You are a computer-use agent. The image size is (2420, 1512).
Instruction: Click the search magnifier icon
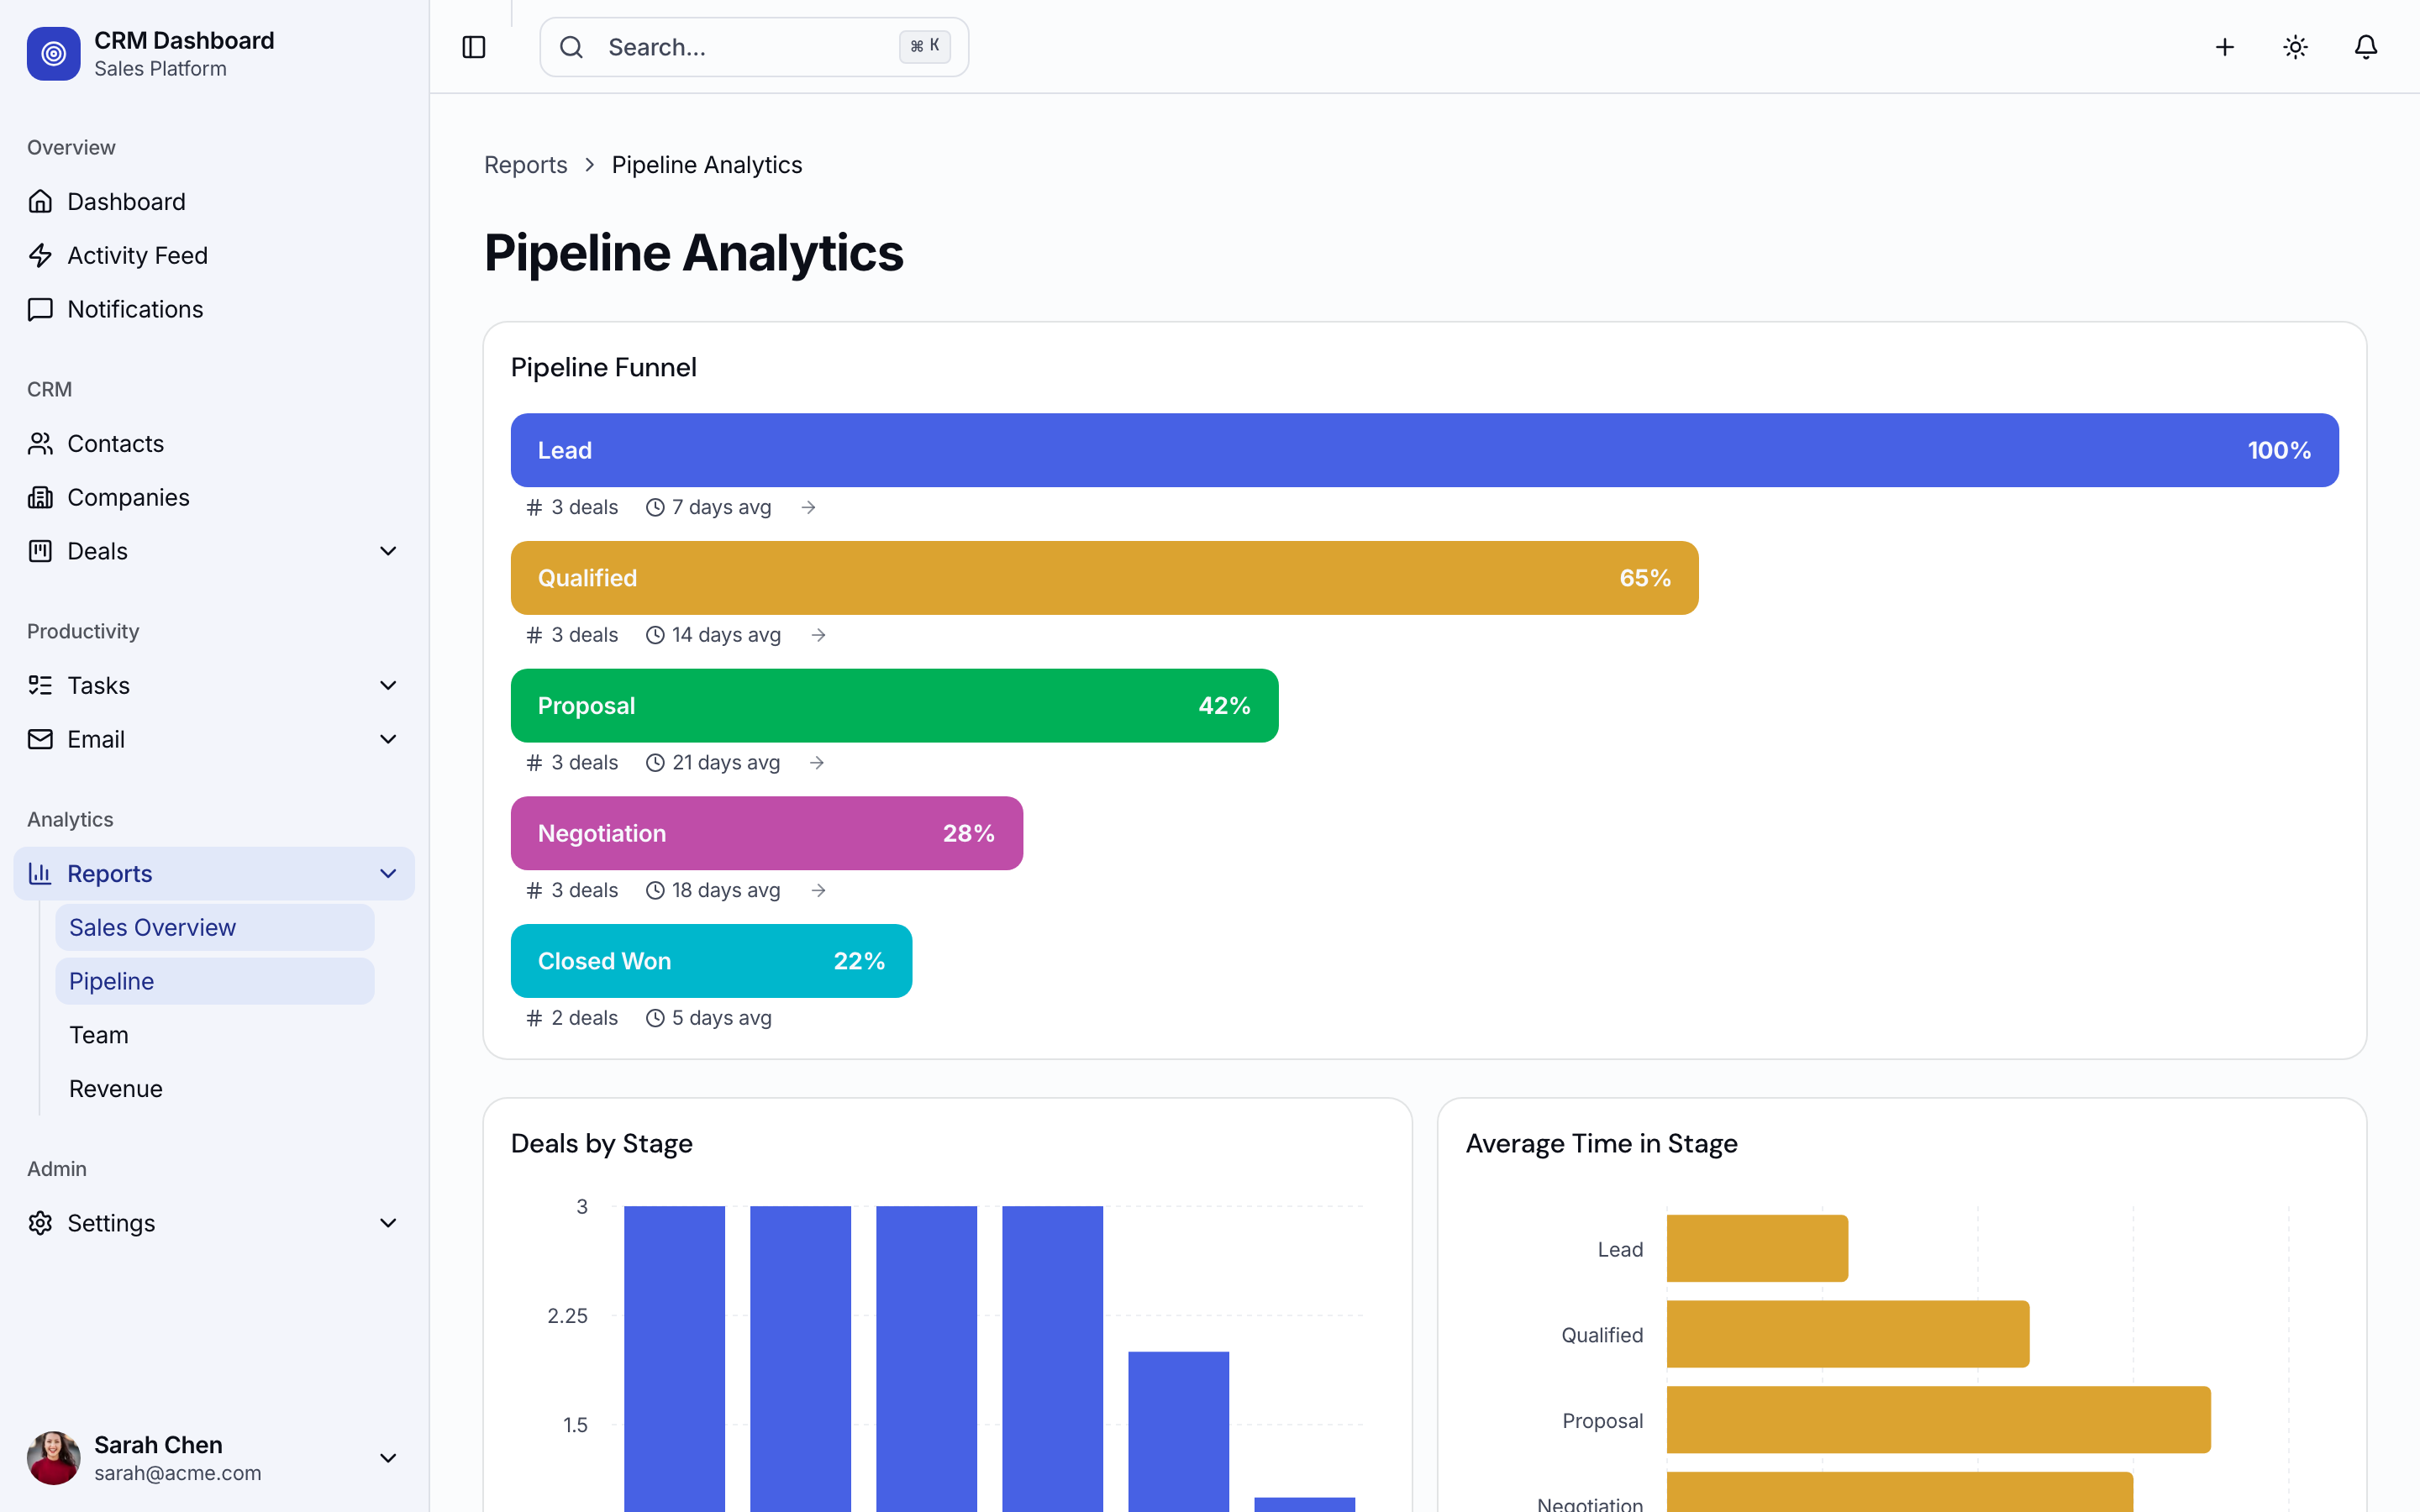[571, 46]
